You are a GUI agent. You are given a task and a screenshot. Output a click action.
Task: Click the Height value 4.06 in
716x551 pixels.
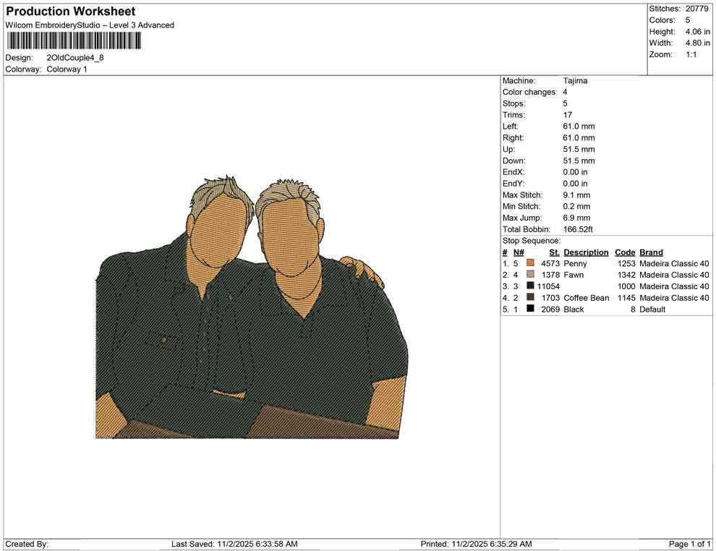698,32
